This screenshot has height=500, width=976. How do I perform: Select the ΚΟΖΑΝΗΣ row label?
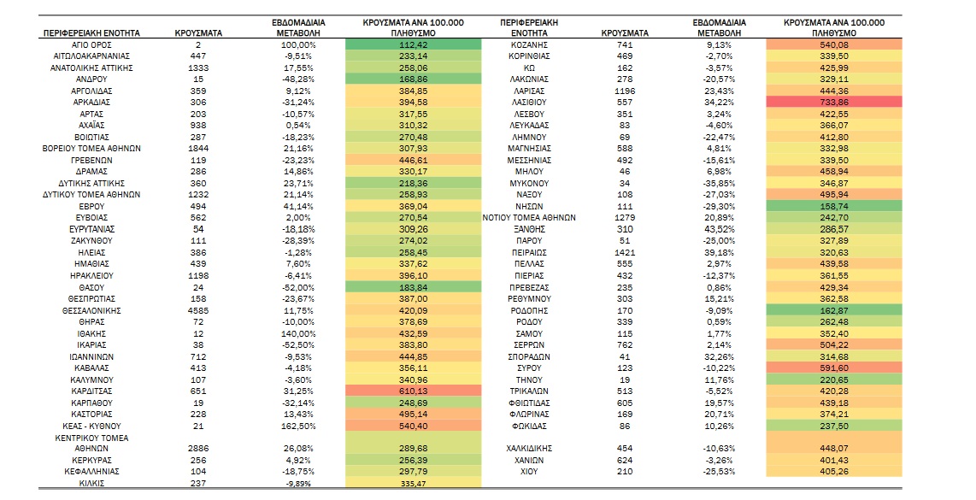click(x=529, y=44)
